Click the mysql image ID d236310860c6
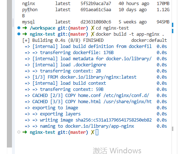This screenshot has width=194, height=154. click(96, 22)
